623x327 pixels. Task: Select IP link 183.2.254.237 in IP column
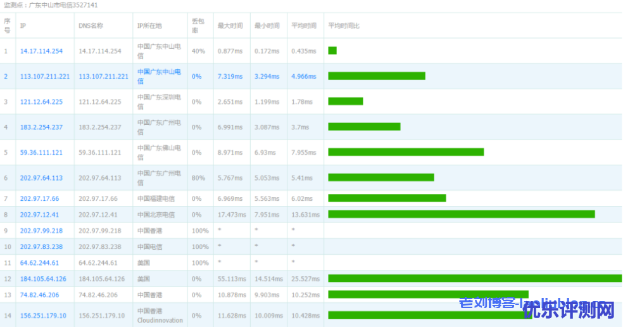41,127
